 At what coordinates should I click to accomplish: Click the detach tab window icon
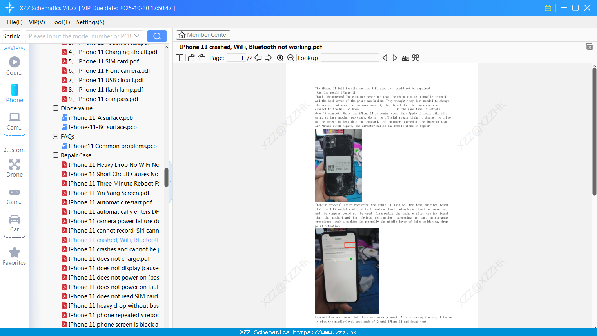coord(589,47)
